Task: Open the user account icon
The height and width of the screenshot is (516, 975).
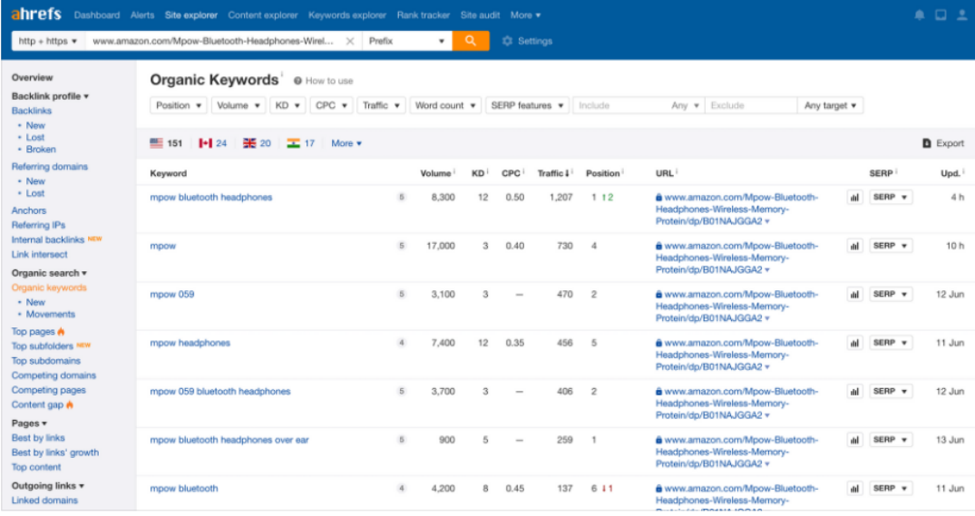Action: coord(962,15)
